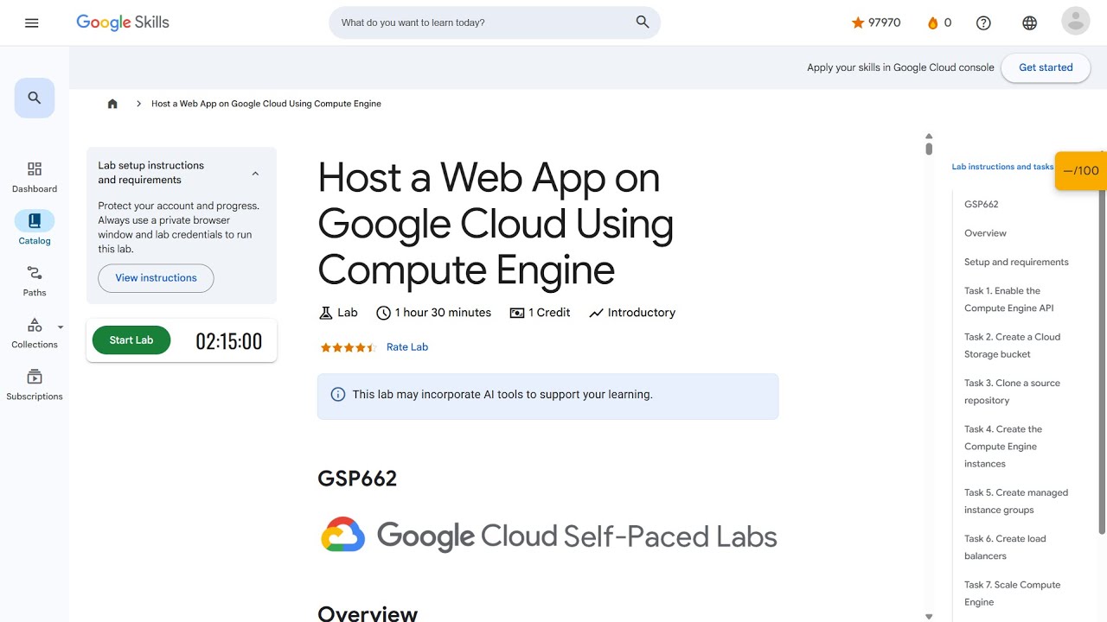Click the info icon in AI tools notice

(x=338, y=395)
